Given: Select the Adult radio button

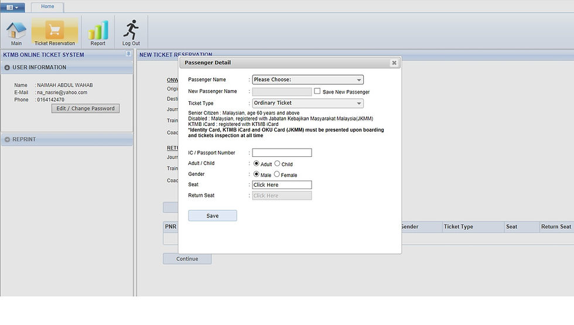Looking at the screenshot, I should (x=257, y=163).
